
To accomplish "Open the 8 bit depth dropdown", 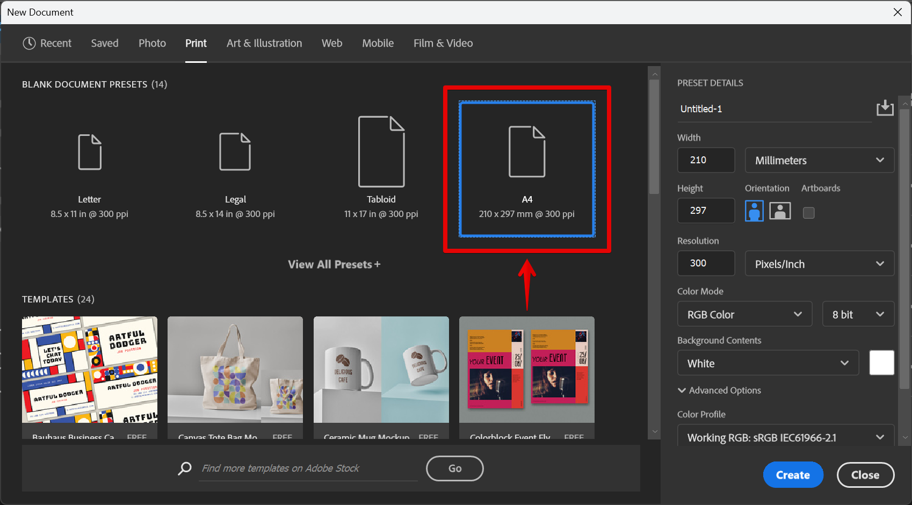I will [x=858, y=314].
